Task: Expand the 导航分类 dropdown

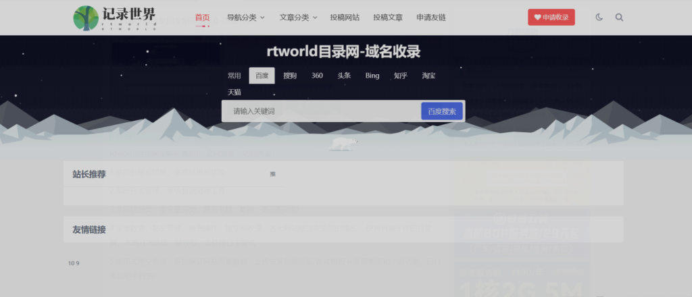Action: click(246, 18)
